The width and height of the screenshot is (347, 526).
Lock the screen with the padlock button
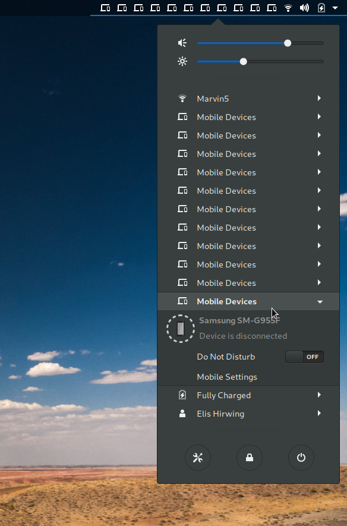coord(250,458)
